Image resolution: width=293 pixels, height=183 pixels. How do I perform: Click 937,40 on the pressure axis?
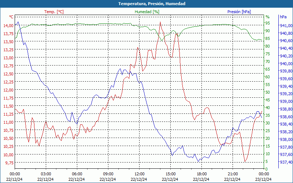[x=286, y=162]
